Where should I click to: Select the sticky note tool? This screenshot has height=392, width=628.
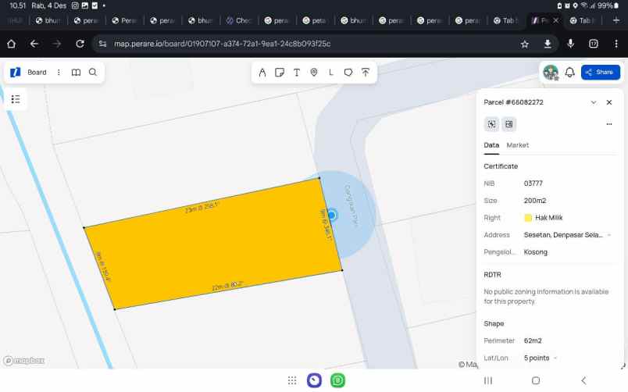click(279, 73)
